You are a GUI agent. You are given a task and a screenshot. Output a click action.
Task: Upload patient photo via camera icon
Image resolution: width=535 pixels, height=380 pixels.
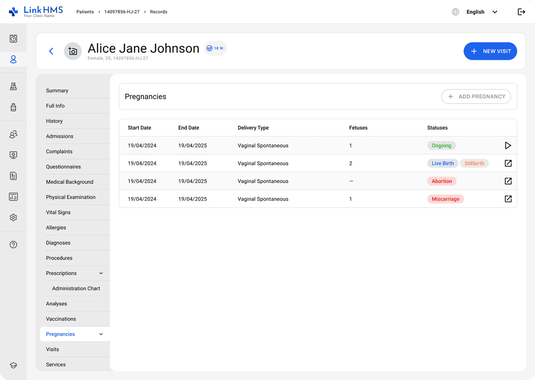click(73, 51)
